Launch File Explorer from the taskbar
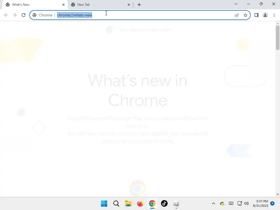The height and width of the screenshot is (210, 280). click(x=128, y=203)
